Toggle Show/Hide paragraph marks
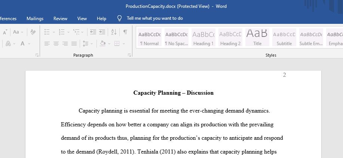This screenshot has width=343, height=158. point(125,32)
